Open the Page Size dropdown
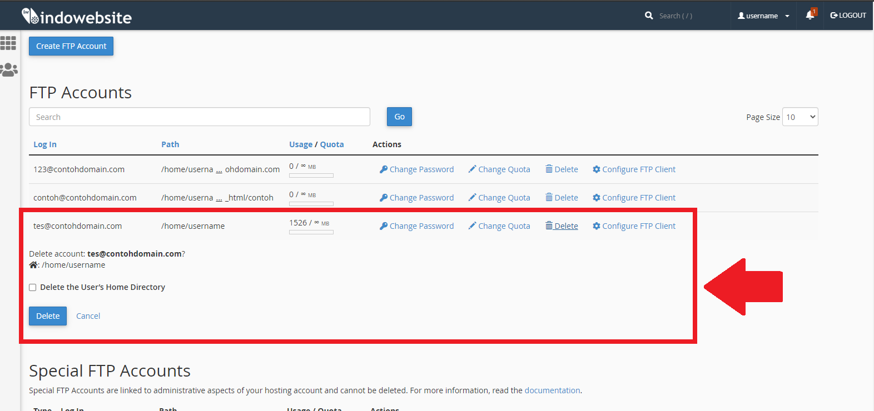The height and width of the screenshot is (411, 874). click(799, 117)
